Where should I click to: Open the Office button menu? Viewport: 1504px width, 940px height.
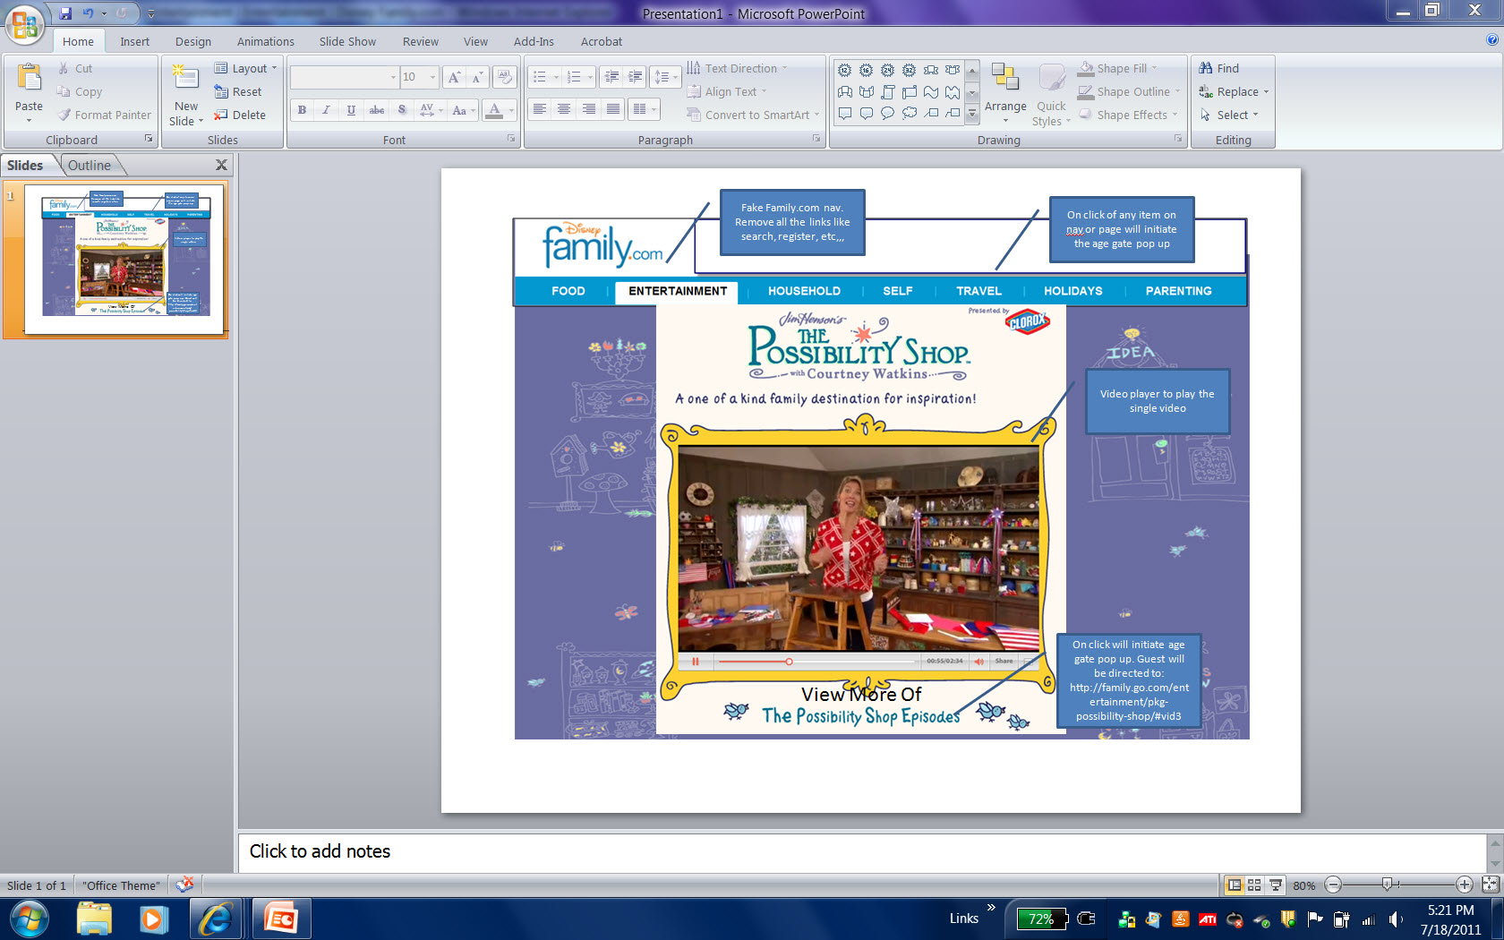(24, 24)
